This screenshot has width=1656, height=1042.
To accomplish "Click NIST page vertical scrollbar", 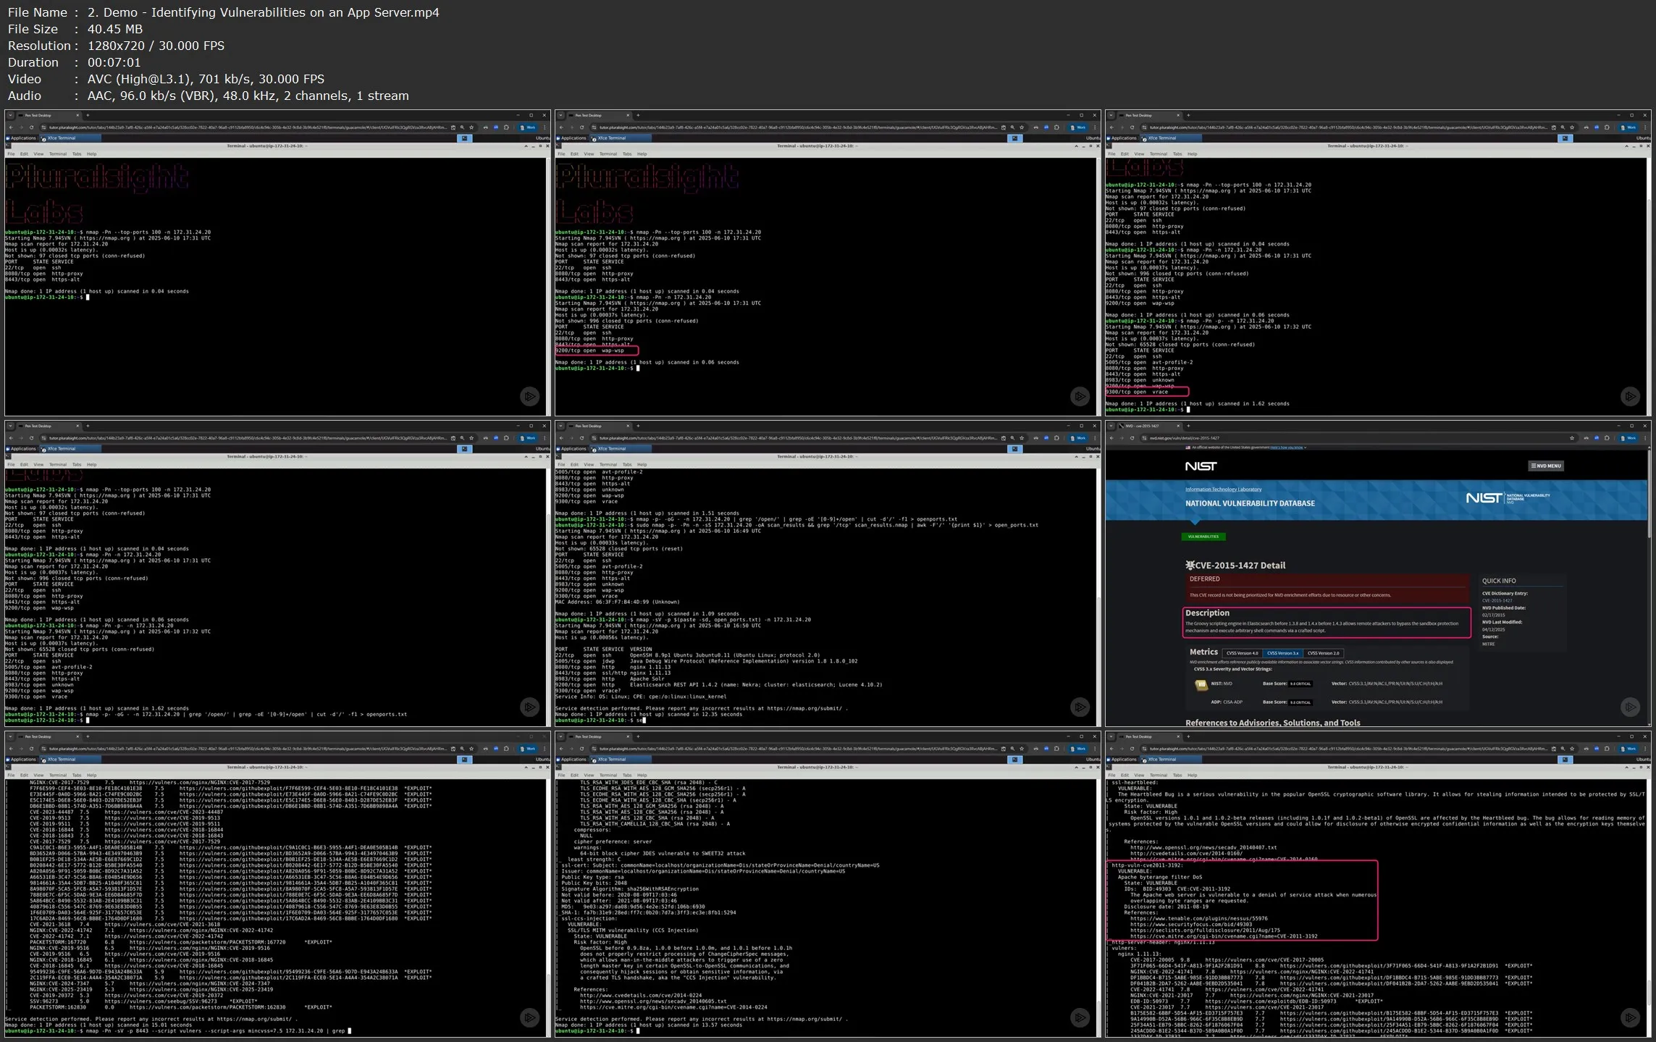I will click(1649, 492).
